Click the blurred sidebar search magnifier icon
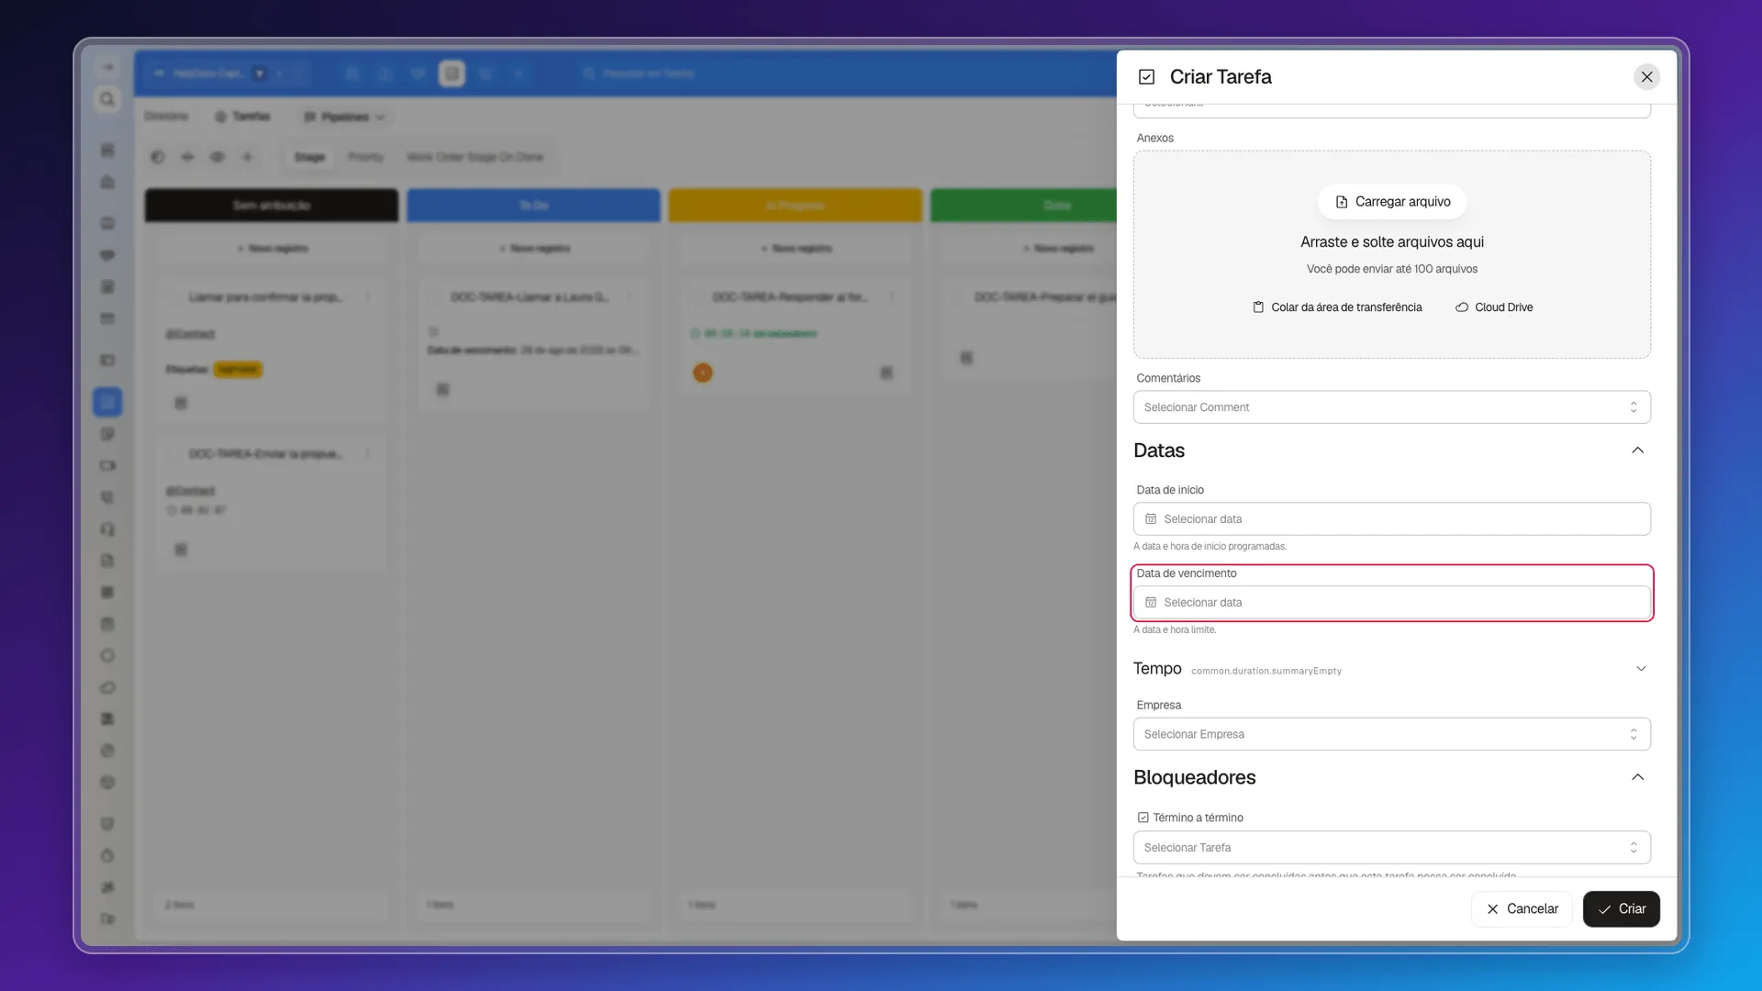 coord(107,99)
